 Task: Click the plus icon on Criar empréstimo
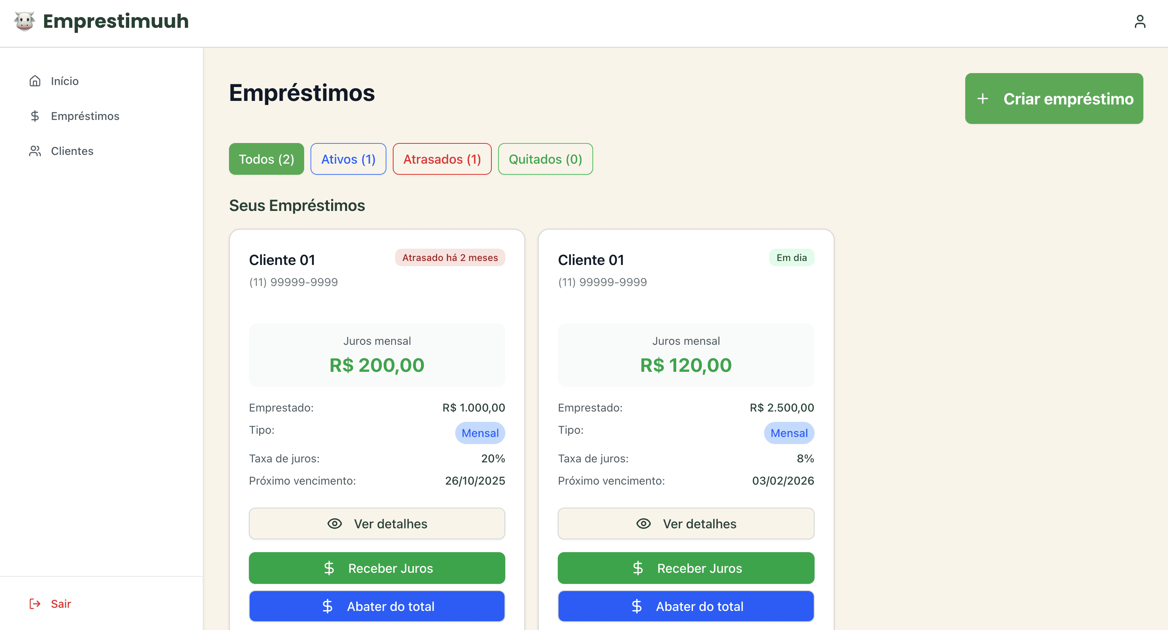983,99
